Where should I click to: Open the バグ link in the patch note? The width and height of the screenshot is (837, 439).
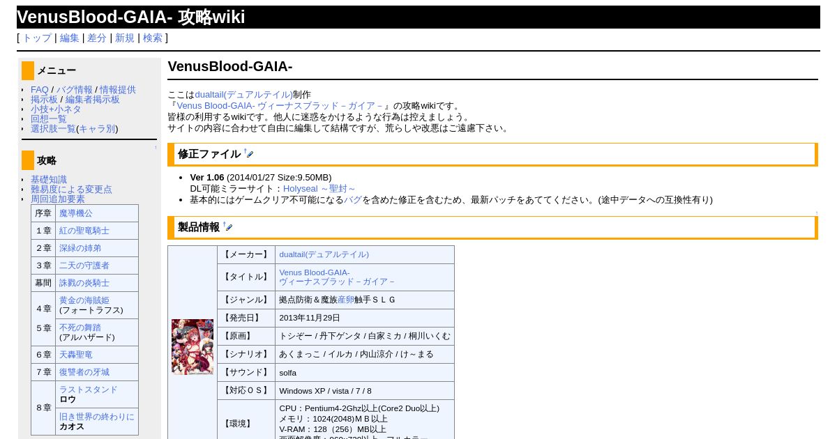click(353, 200)
